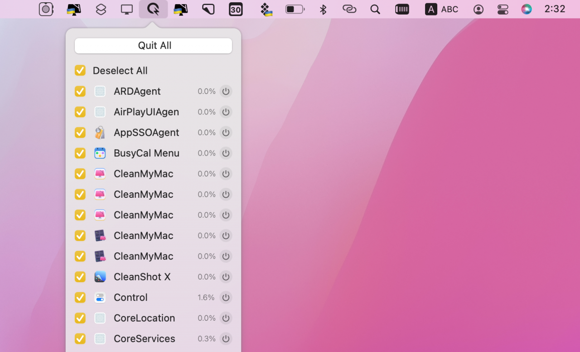Quit ARDAgent with its power button
Viewport: 580px width, 352px height.
pos(226,91)
